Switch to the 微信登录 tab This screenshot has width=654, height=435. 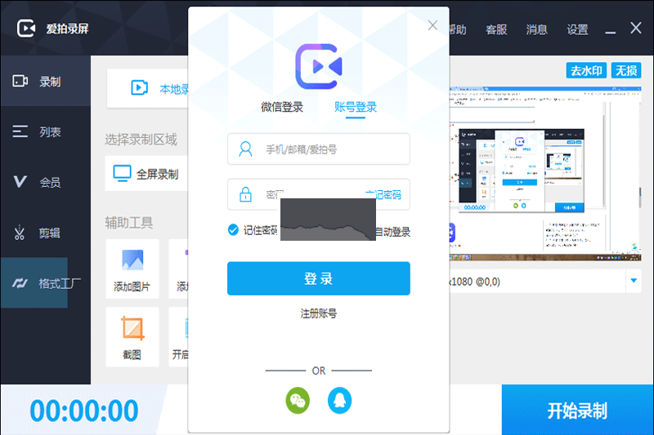[x=282, y=107]
